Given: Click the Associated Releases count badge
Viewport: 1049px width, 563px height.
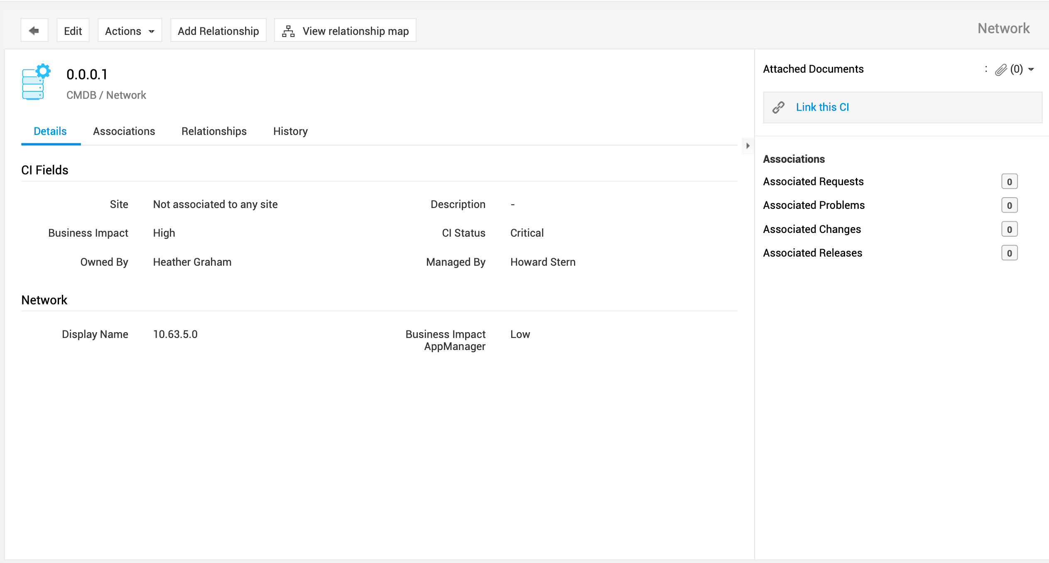Looking at the screenshot, I should pyautogui.click(x=1009, y=253).
